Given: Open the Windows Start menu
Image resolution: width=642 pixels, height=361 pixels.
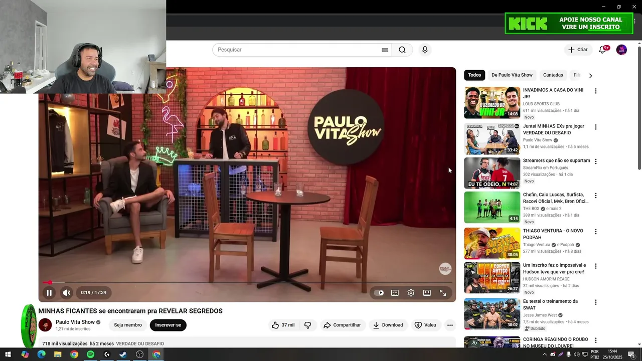Looking at the screenshot, I should pos(8,354).
